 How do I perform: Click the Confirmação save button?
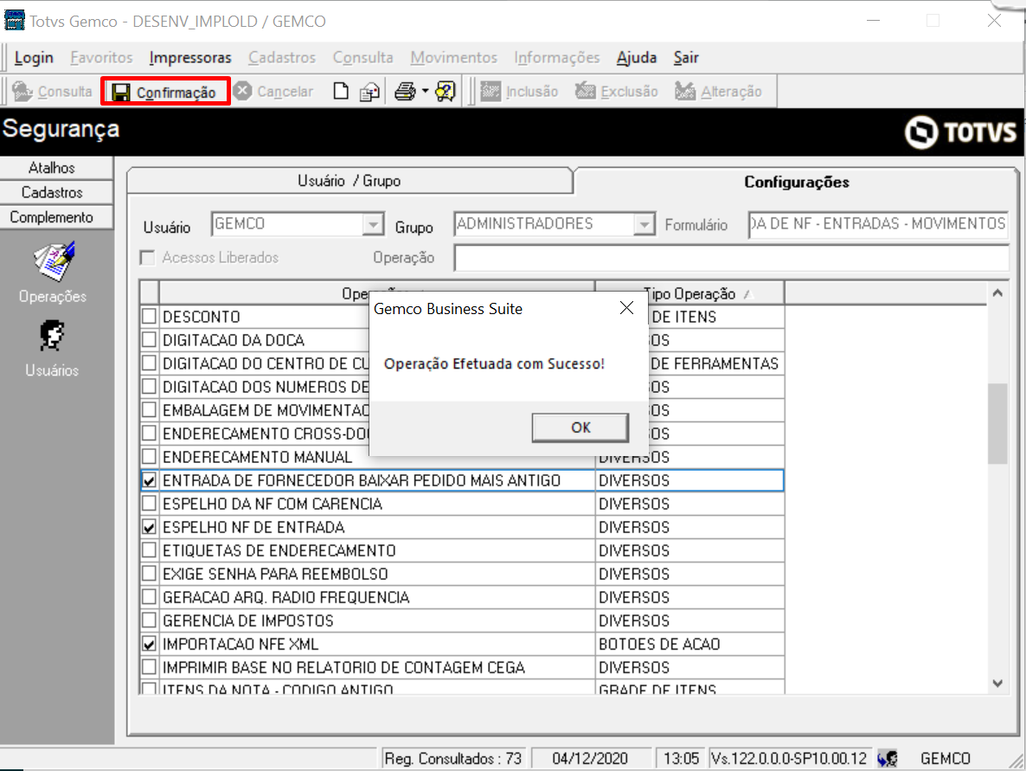pos(165,92)
